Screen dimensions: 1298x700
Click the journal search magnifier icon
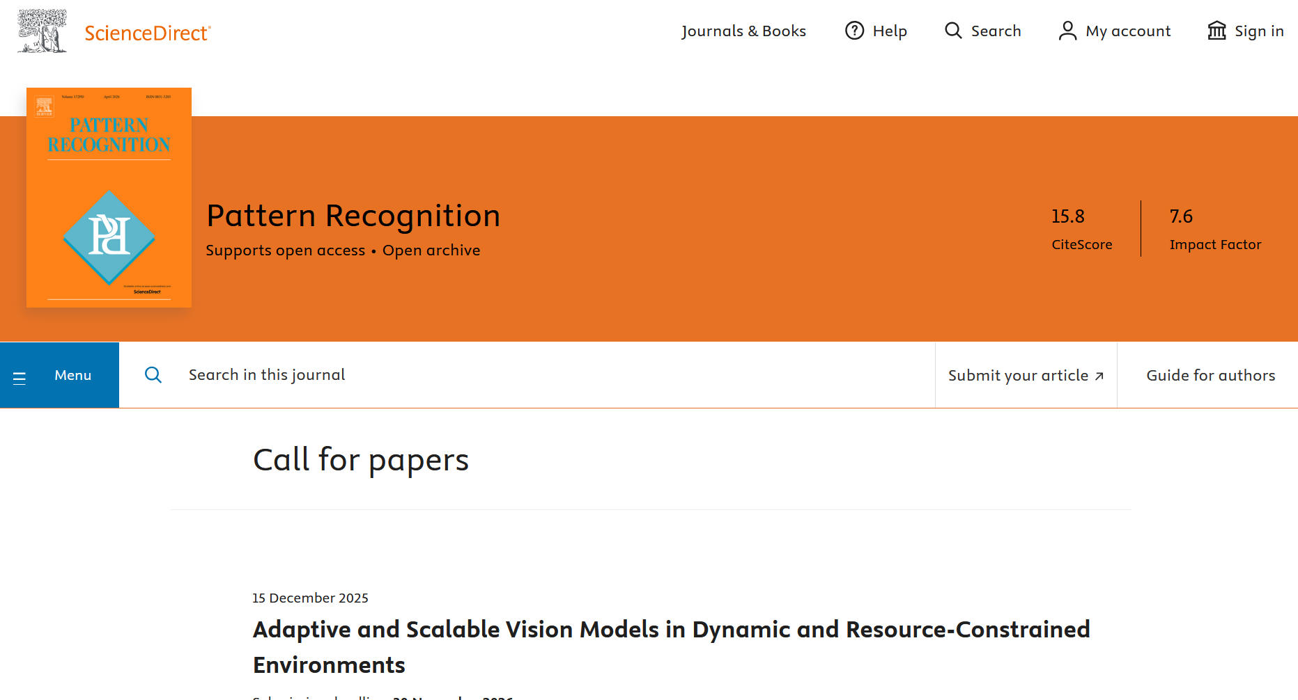click(153, 375)
